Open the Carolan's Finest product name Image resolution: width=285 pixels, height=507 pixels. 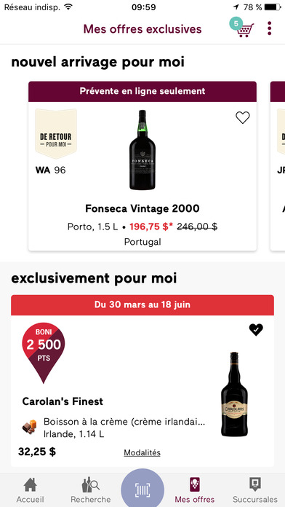pos(63,401)
